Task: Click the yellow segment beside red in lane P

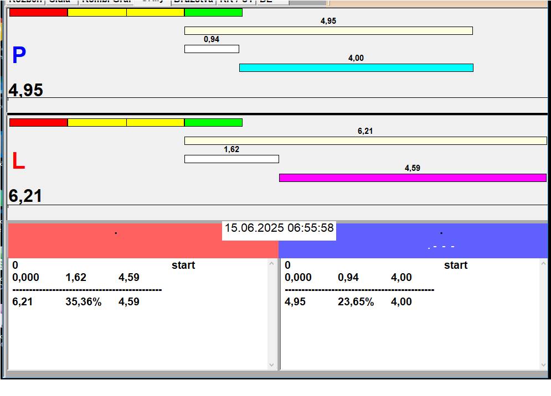Action: tap(97, 13)
